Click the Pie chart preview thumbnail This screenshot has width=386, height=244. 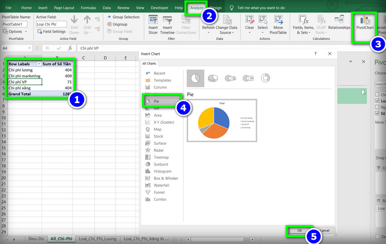pyautogui.click(x=222, y=120)
